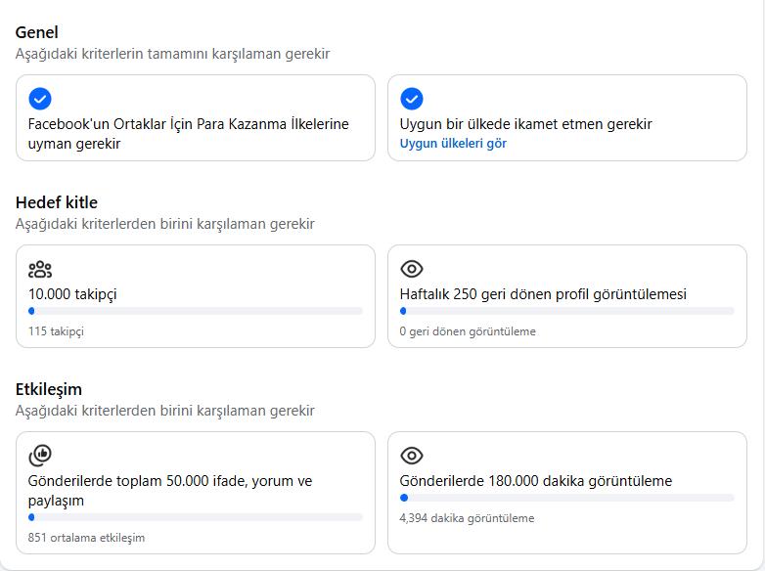
Task: Click the 4,394 dakika görüntüleme label
Action: click(x=467, y=518)
